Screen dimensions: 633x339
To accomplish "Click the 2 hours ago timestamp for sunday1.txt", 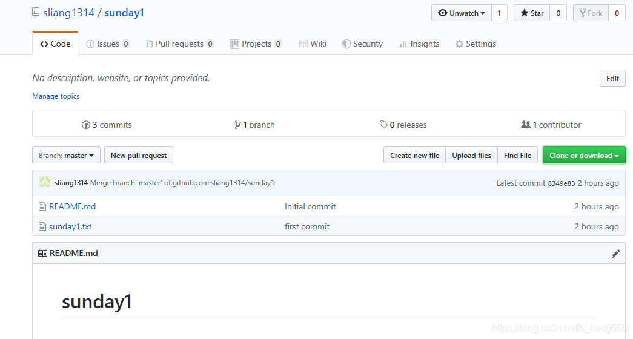I will [596, 227].
